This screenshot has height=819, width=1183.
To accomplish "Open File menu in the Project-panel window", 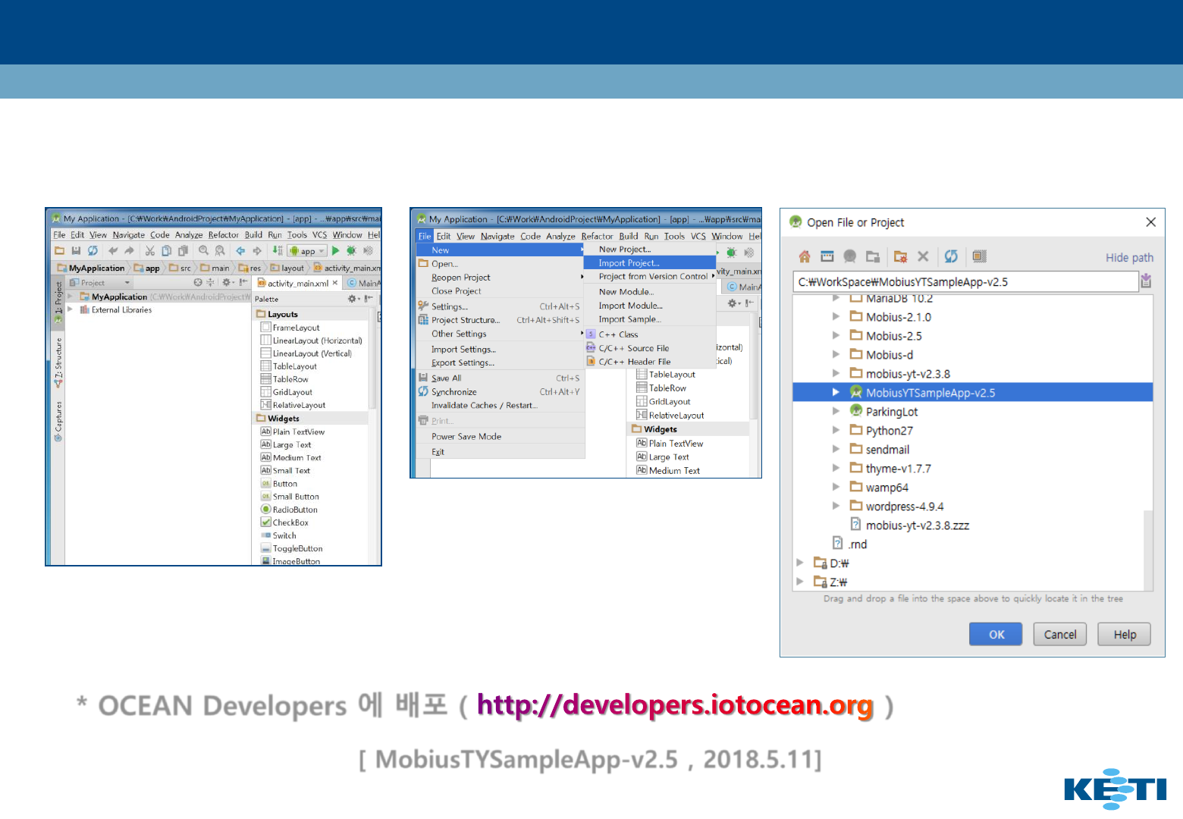I will click(x=59, y=235).
